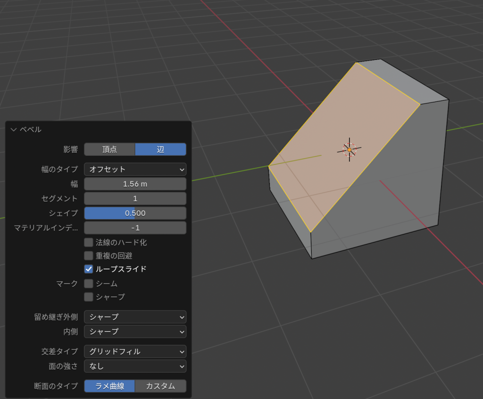Adjust the シェイプ slider
Viewport: 483px width, 399px height.
tap(135, 213)
